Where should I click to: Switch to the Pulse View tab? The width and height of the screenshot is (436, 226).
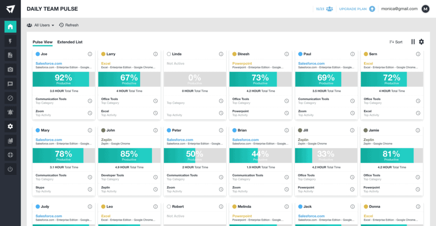tap(42, 42)
